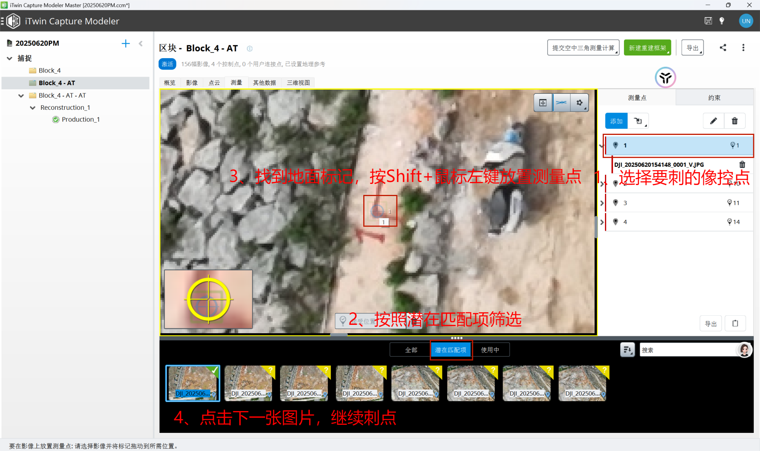Select the 潜在匹配项 filter
The image size is (760, 451).
tap(451, 350)
